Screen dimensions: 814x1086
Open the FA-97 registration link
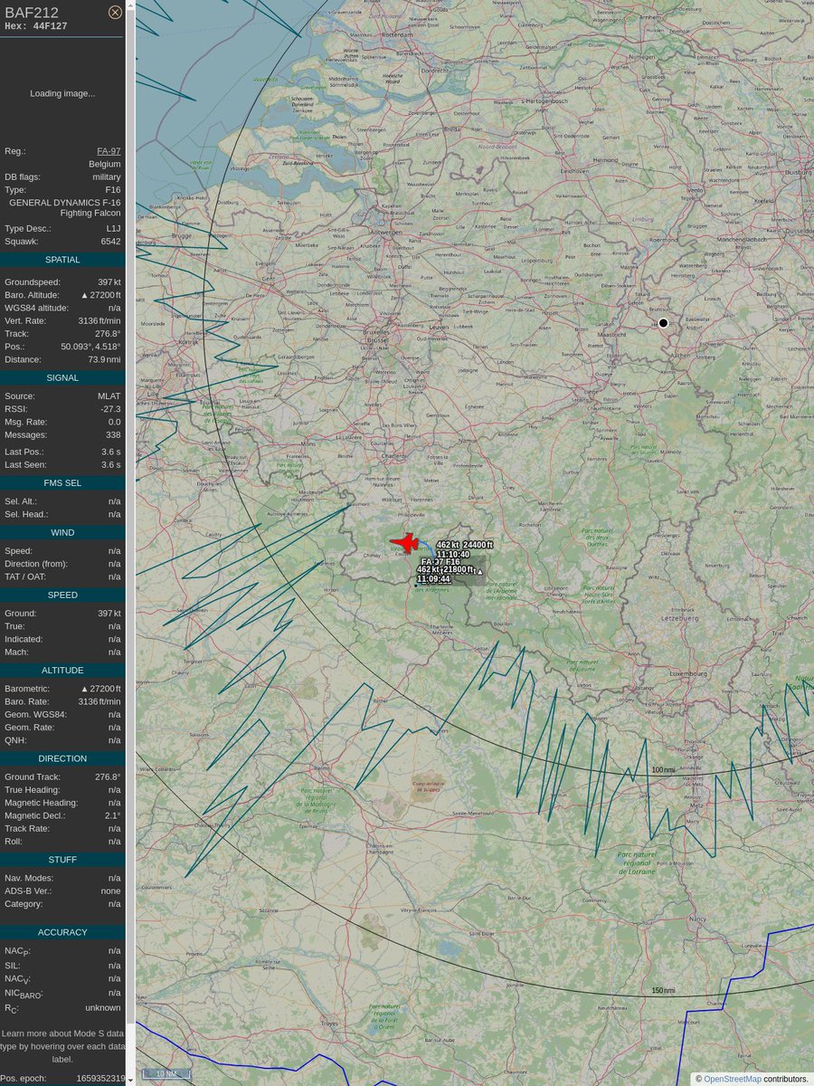(109, 151)
